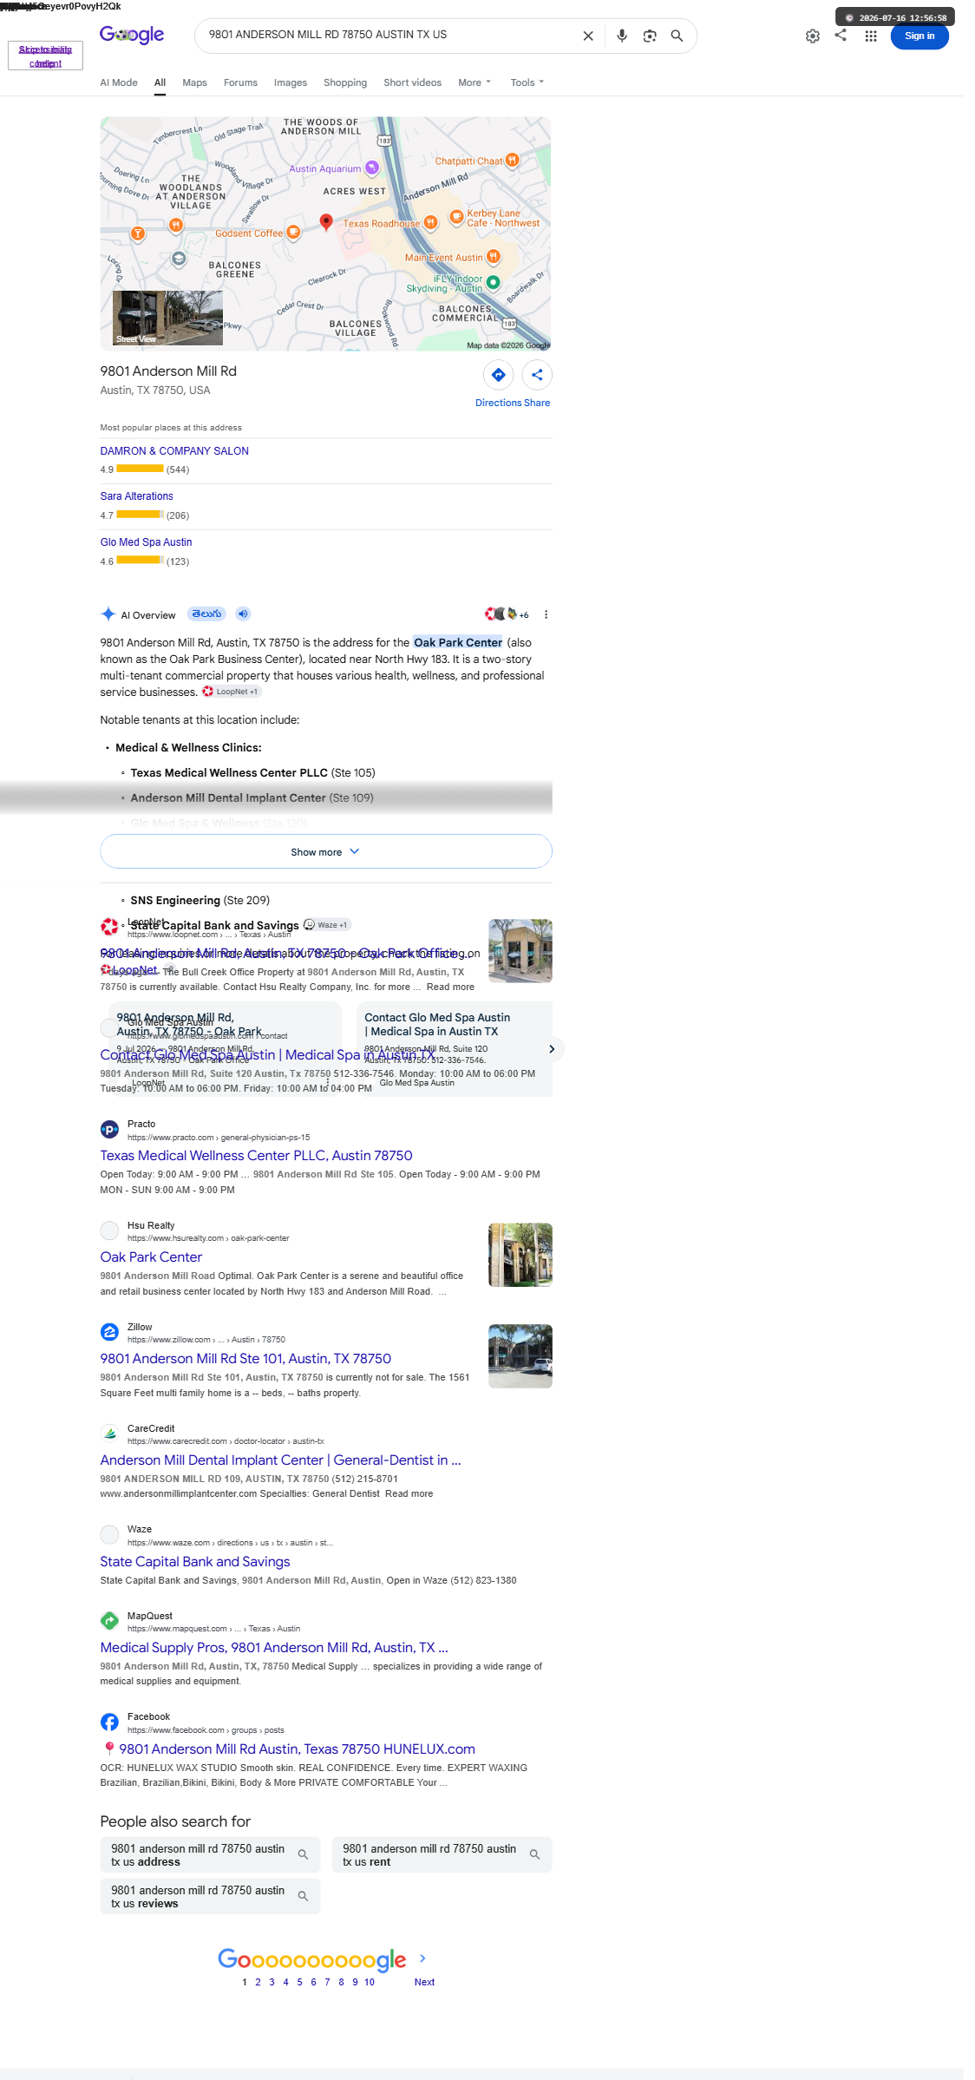
Task: Click the Oak Park Center result thumbnail
Action: [520, 1255]
